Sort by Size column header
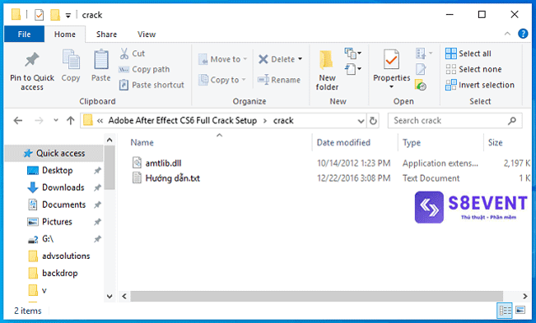Screen dimensions: 536x323 495,142
